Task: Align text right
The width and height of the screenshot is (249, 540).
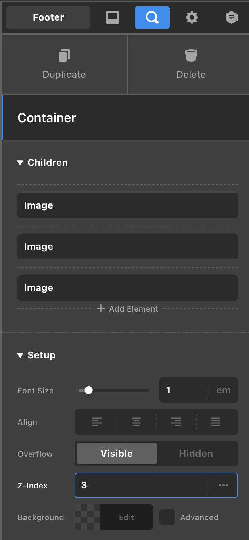Action: (176, 422)
